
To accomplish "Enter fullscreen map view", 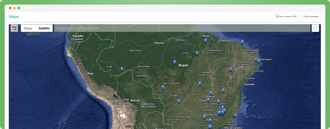I will coord(315,28).
